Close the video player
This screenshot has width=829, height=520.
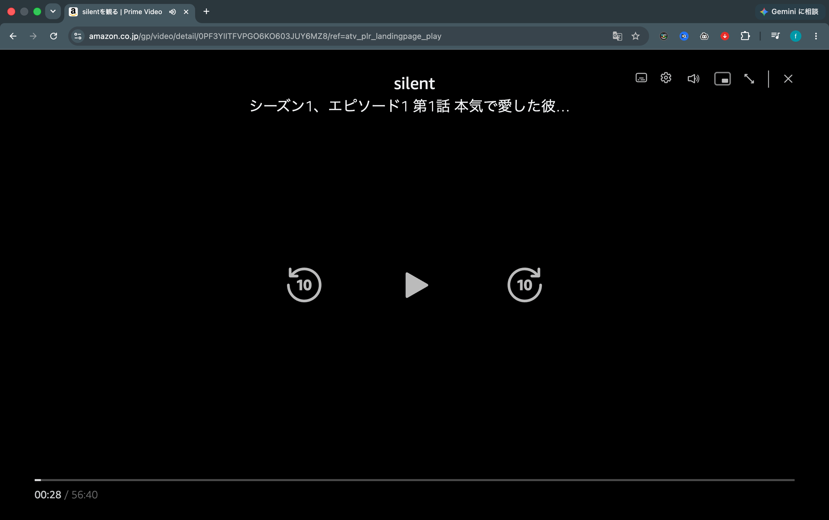tap(788, 79)
